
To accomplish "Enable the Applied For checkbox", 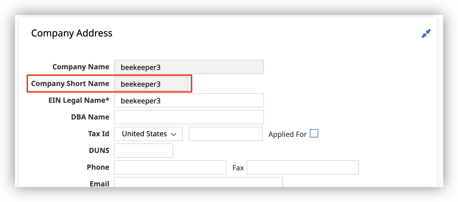I will pos(314,133).
